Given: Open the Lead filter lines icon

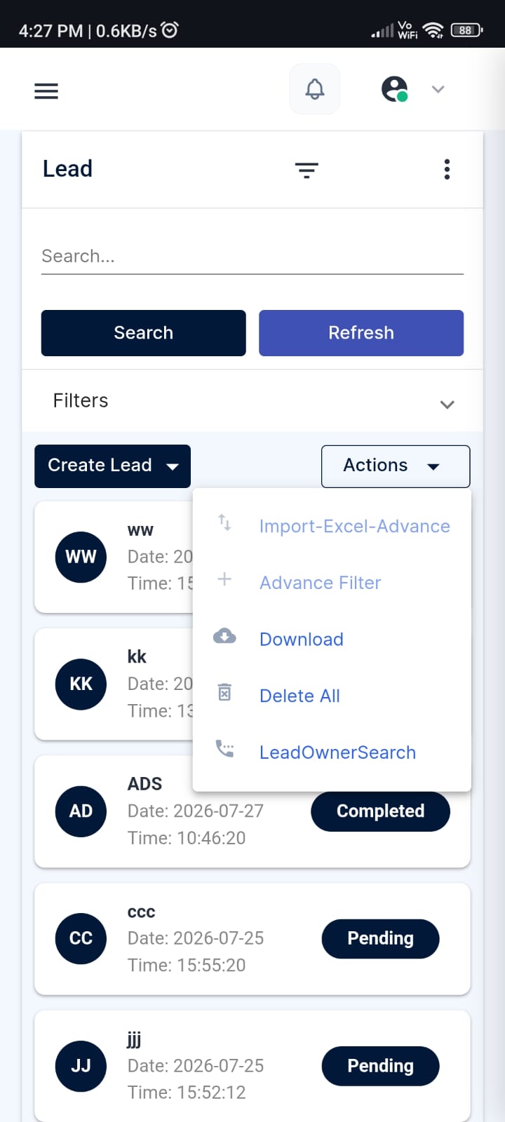Looking at the screenshot, I should (307, 170).
